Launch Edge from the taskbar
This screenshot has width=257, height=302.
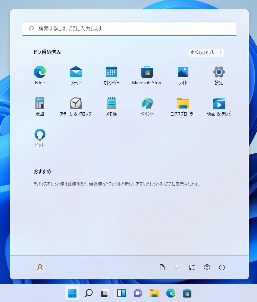tap(171, 293)
